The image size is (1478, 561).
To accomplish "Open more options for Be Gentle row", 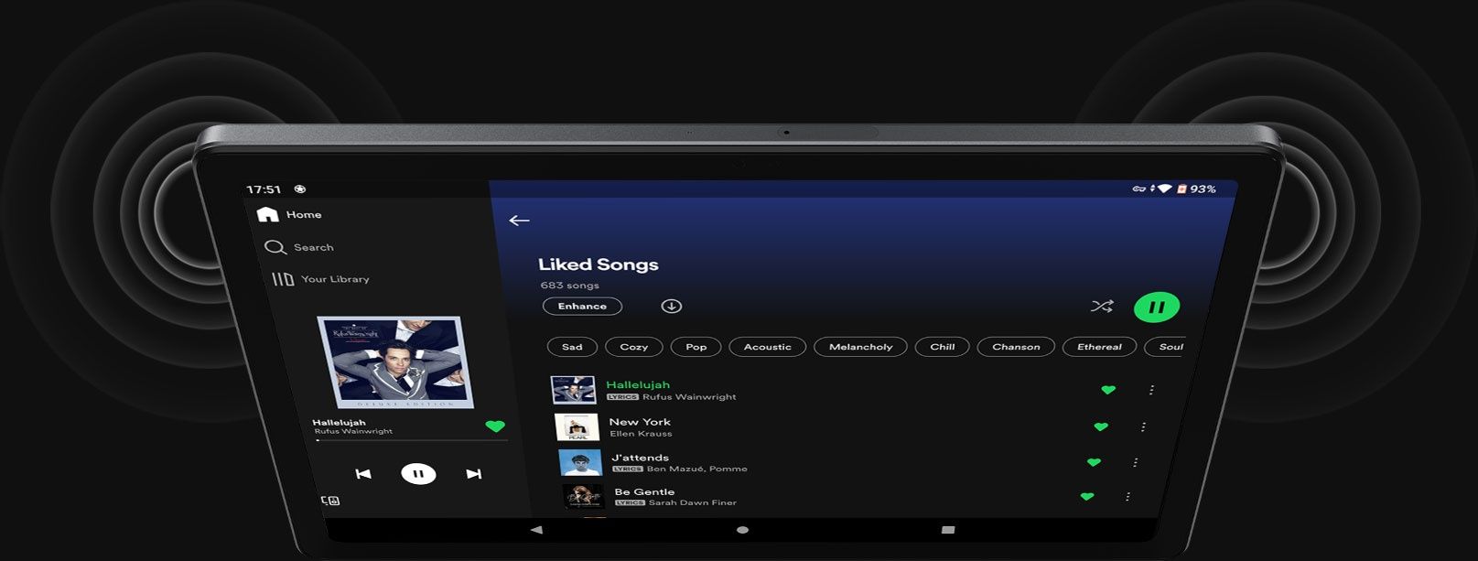I will pyautogui.click(x=1127, y=496).
